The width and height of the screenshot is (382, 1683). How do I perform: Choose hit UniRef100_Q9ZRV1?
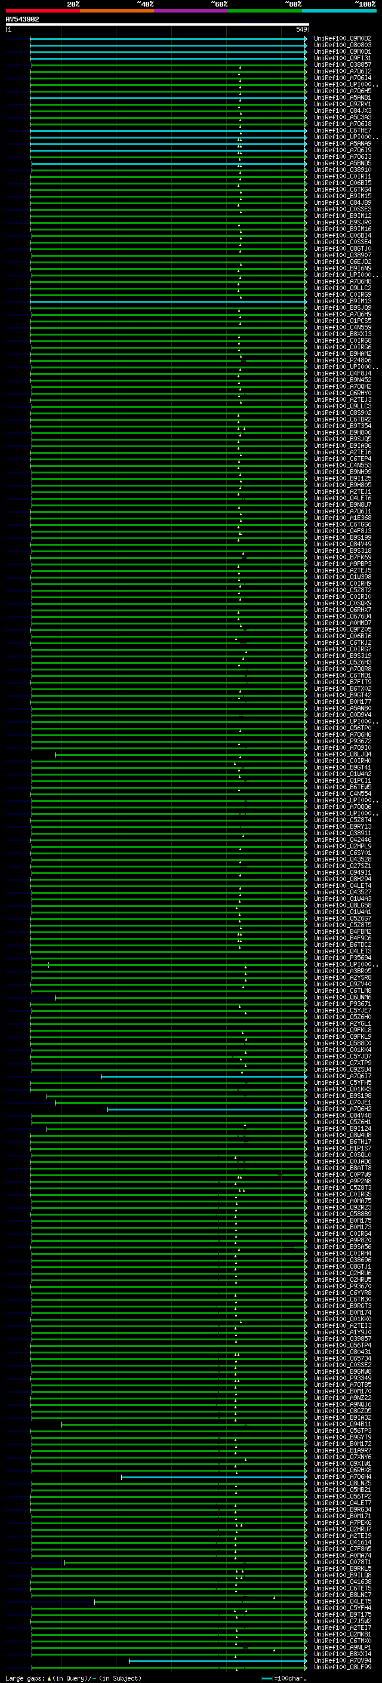coord(343,104)
